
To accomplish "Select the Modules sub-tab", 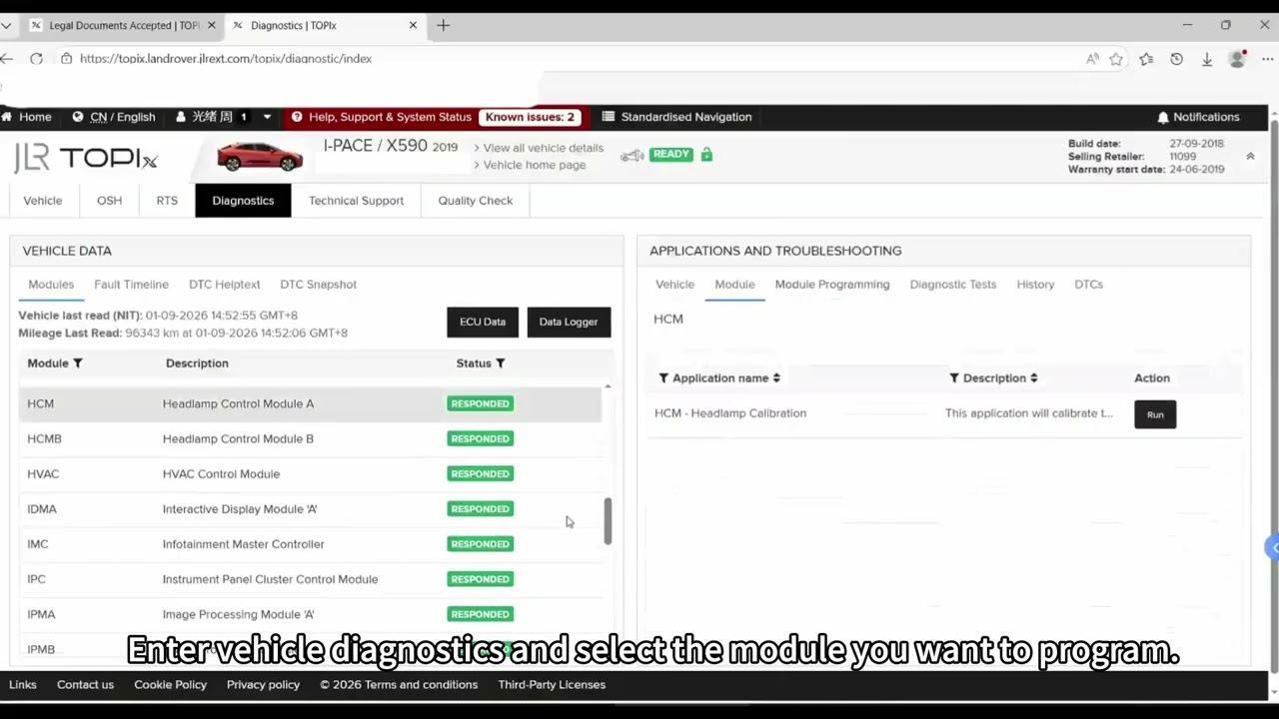I will [x=51, y=285].
